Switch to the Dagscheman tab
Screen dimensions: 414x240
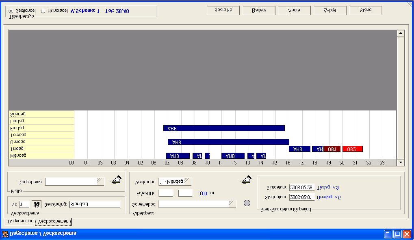point(21,221)
